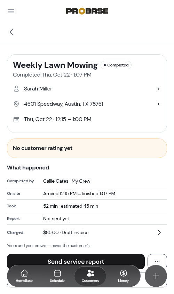Click the Completed status badge
This screenshot has height=294, width=174.
116,65
